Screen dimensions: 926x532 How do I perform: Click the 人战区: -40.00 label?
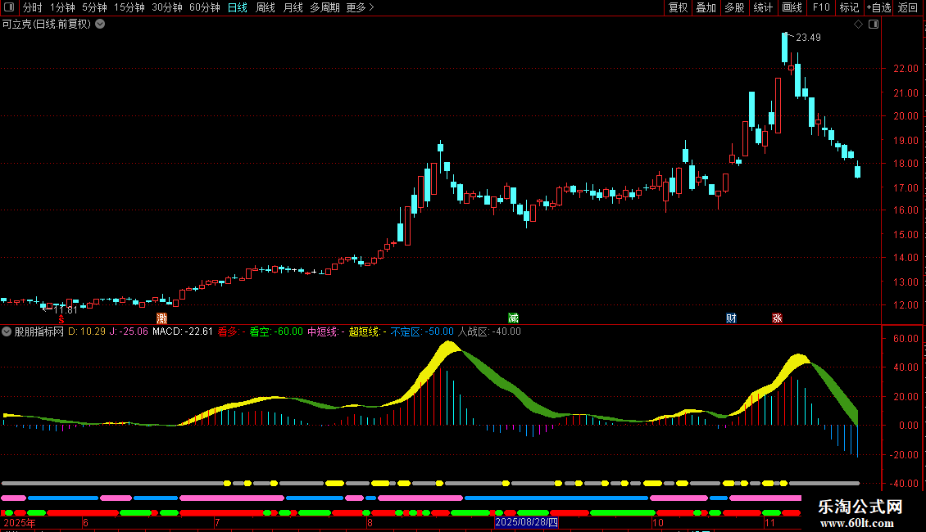[489, 332]
